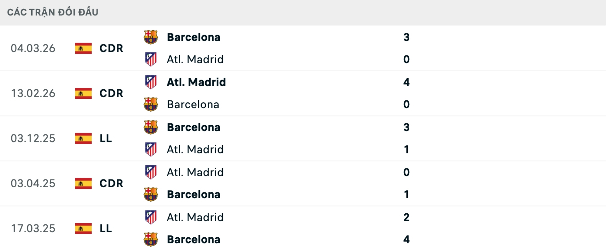
Task: Select Atl. Madrid name in 17.03.25 match
Action: point(195,217)
